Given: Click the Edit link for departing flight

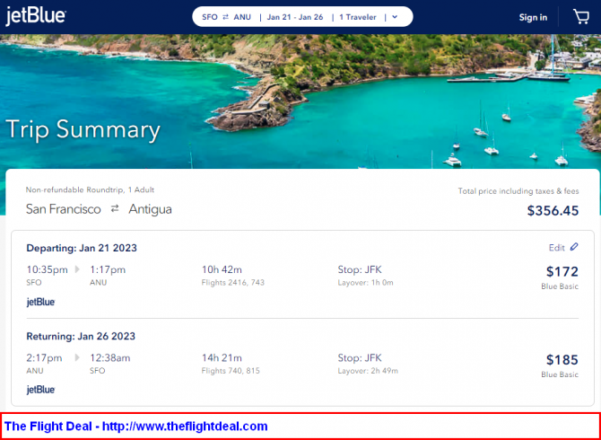Looking at the screenshot, I should coord(556,248).
